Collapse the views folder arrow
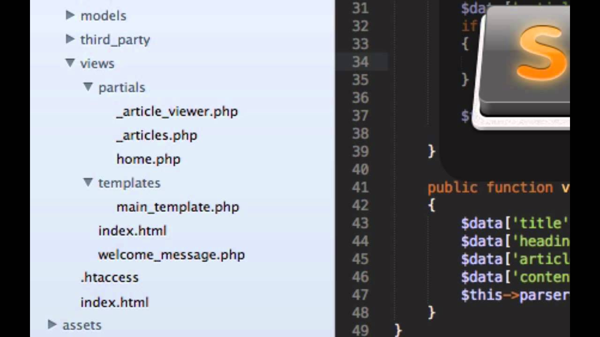This screenshot has width=600, height=337. click(70, 63)
